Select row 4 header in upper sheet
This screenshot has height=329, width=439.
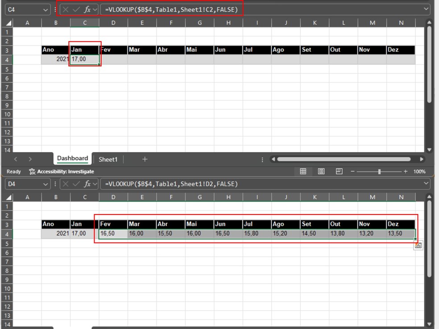7,60
